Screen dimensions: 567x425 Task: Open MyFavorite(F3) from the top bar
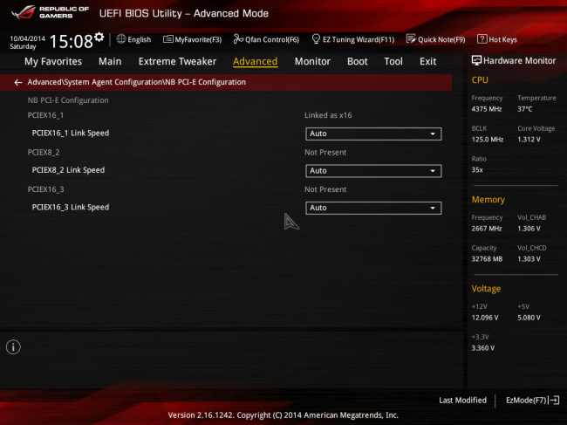pos(192,39)
